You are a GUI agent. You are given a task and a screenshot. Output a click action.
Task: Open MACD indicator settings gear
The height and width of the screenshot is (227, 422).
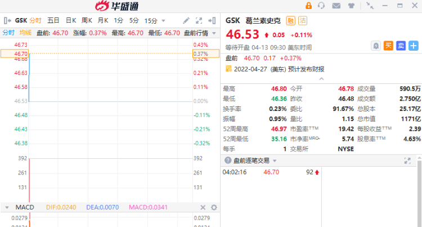(x=214, y=207)
